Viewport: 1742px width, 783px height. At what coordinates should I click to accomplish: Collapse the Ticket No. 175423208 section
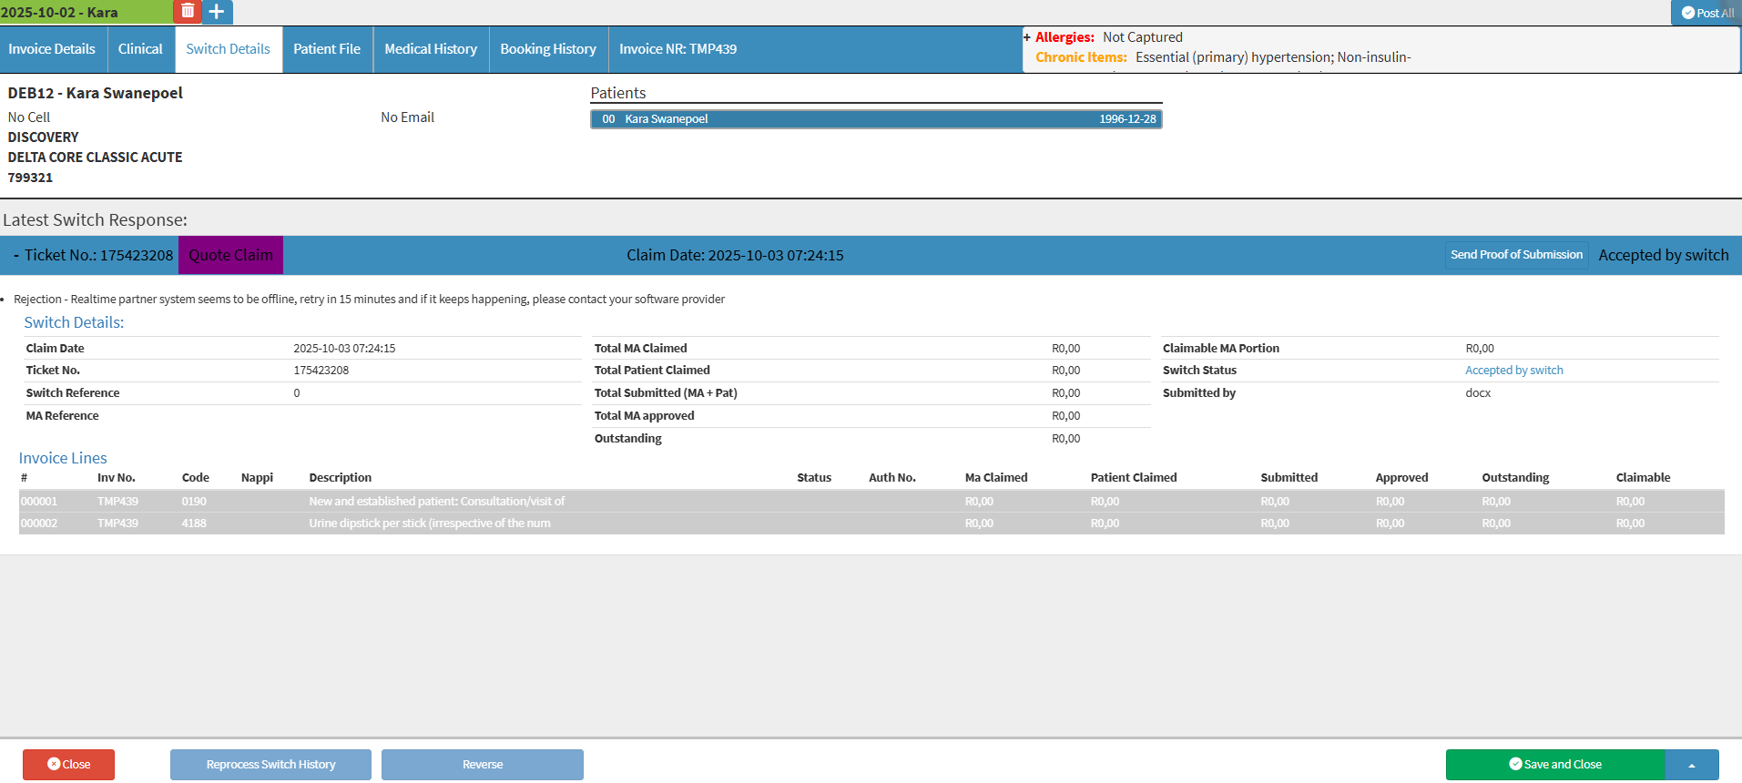point(16,256)
